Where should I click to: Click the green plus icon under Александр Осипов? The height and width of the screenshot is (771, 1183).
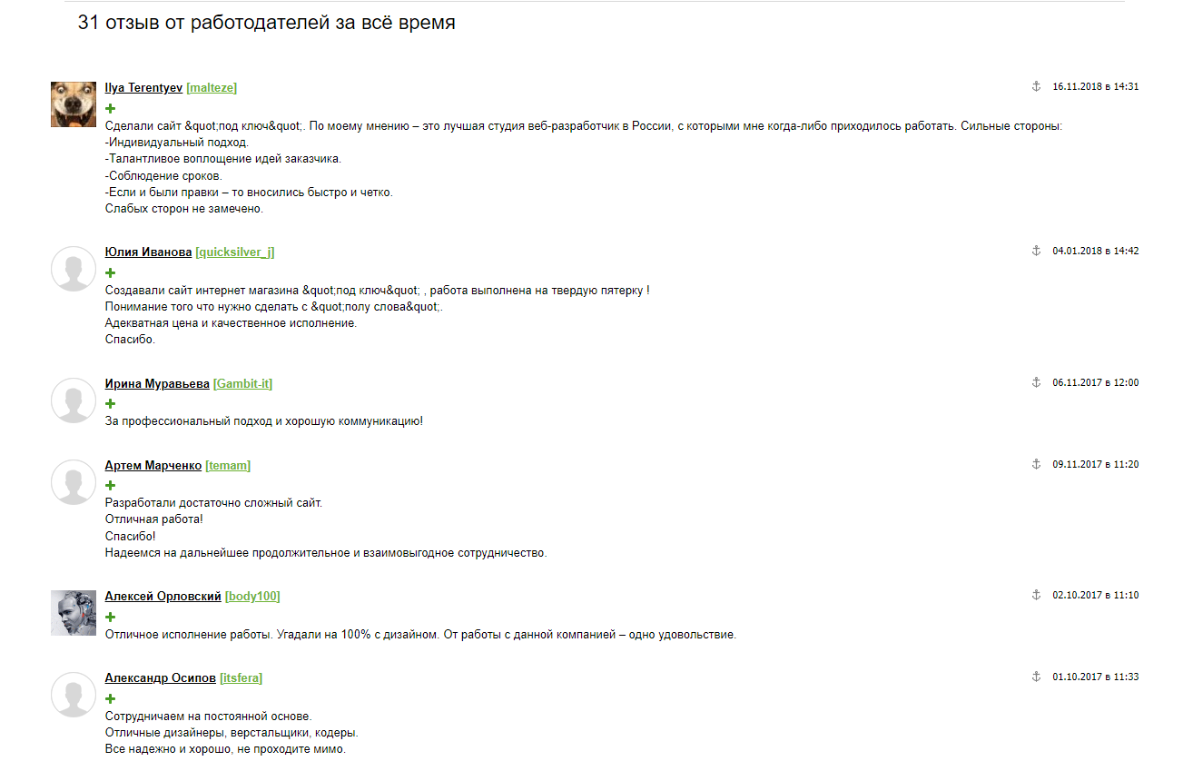111,699
